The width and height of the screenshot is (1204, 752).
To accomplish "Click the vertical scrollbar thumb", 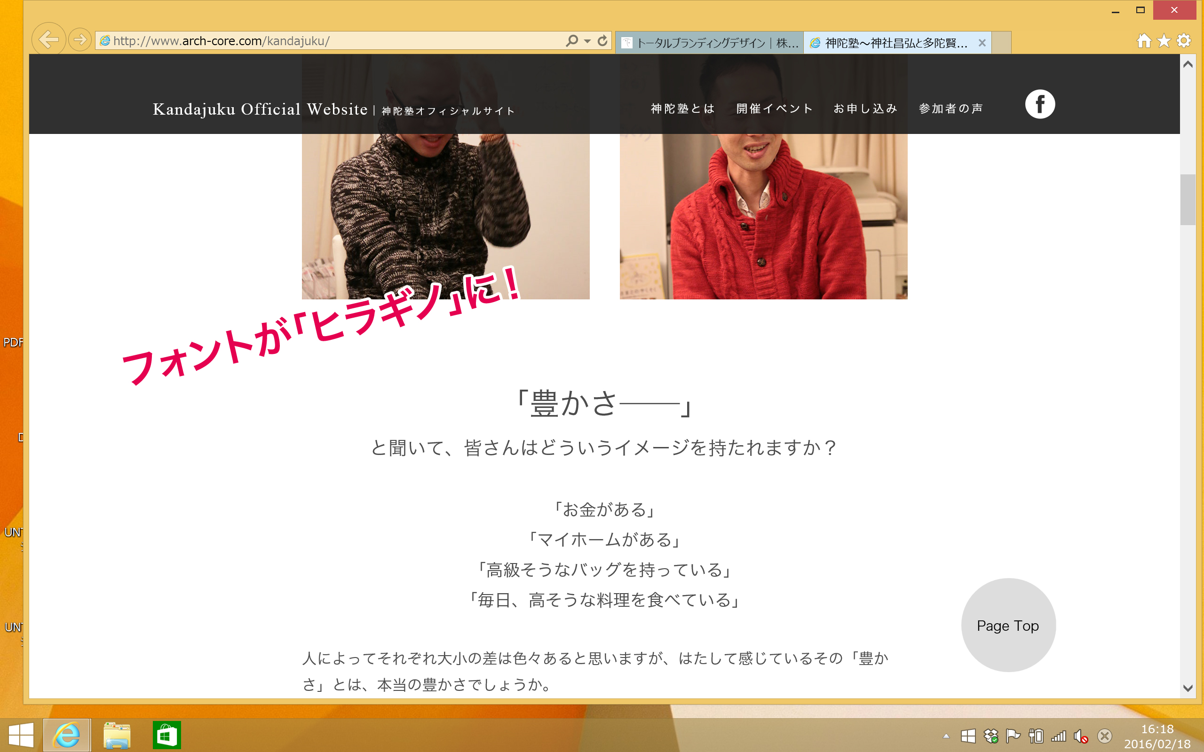I will click(x=1188, y=199).
